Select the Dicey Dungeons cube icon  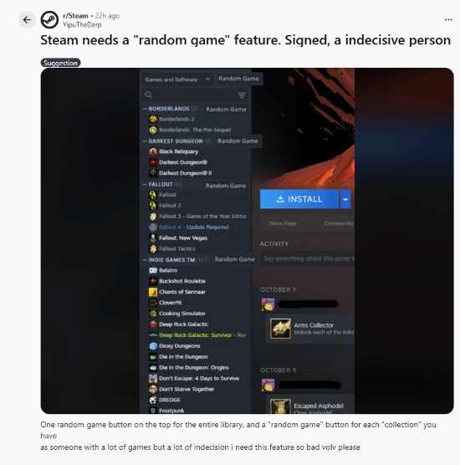tap(153, 346)
